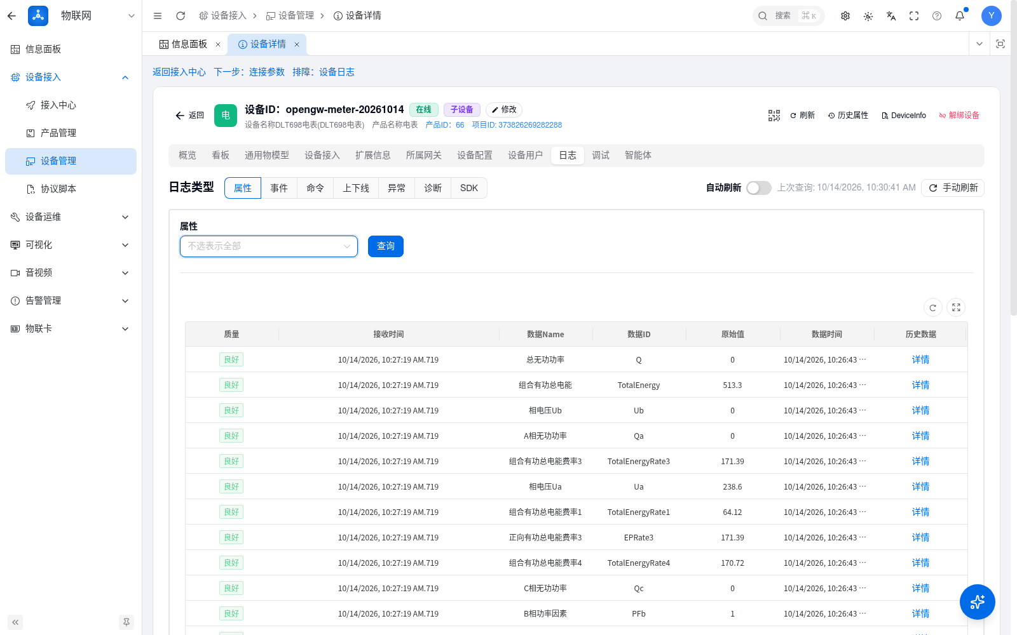Close the 设备详情 tab
1017x635 pixels.
[x=297, y=44]
